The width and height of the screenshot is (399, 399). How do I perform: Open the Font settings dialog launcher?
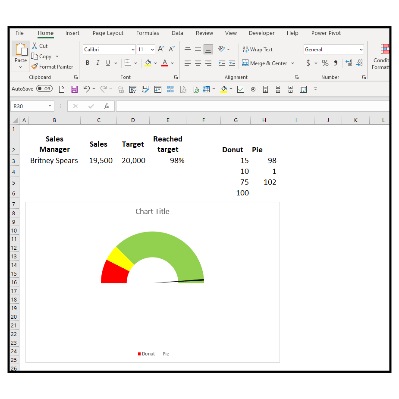coord(176,77)
